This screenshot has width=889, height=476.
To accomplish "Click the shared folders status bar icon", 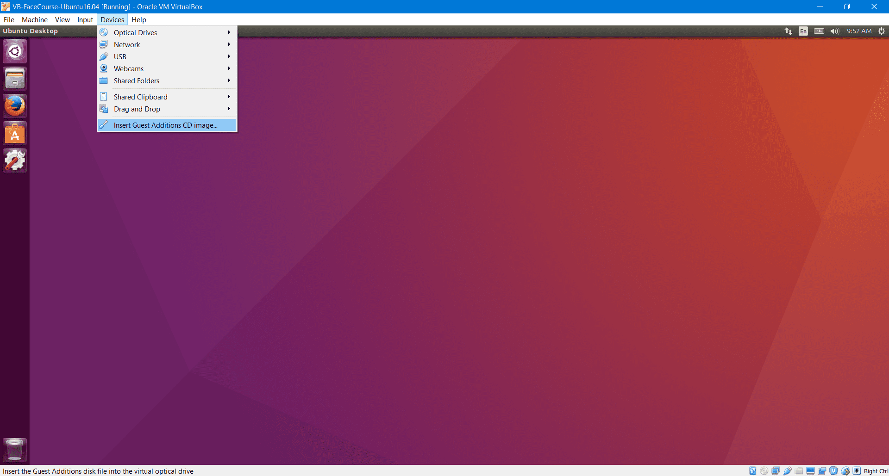I will [799, 471].
